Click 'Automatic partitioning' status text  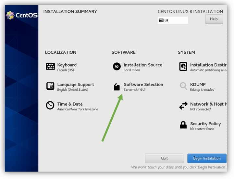pos(208,70)
